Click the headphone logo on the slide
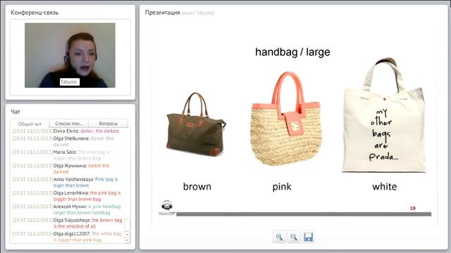 (167, 207)
